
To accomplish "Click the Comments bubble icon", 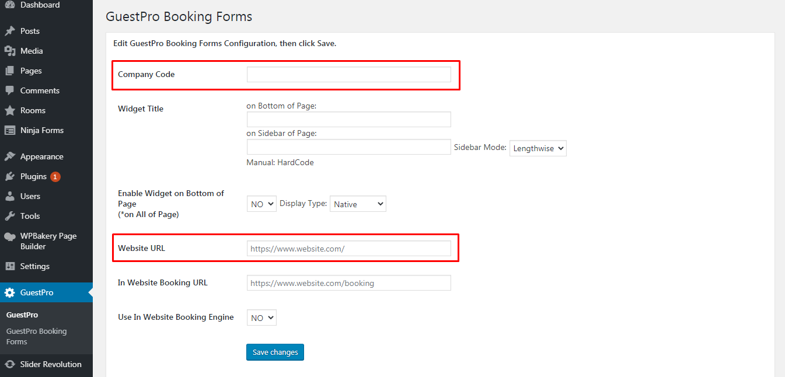I will (x=9, y=90).
